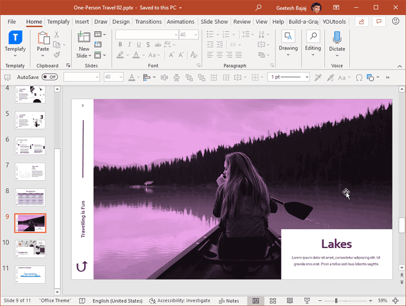Toggle the Notes pane
The image size is (406, 306).
229,301
